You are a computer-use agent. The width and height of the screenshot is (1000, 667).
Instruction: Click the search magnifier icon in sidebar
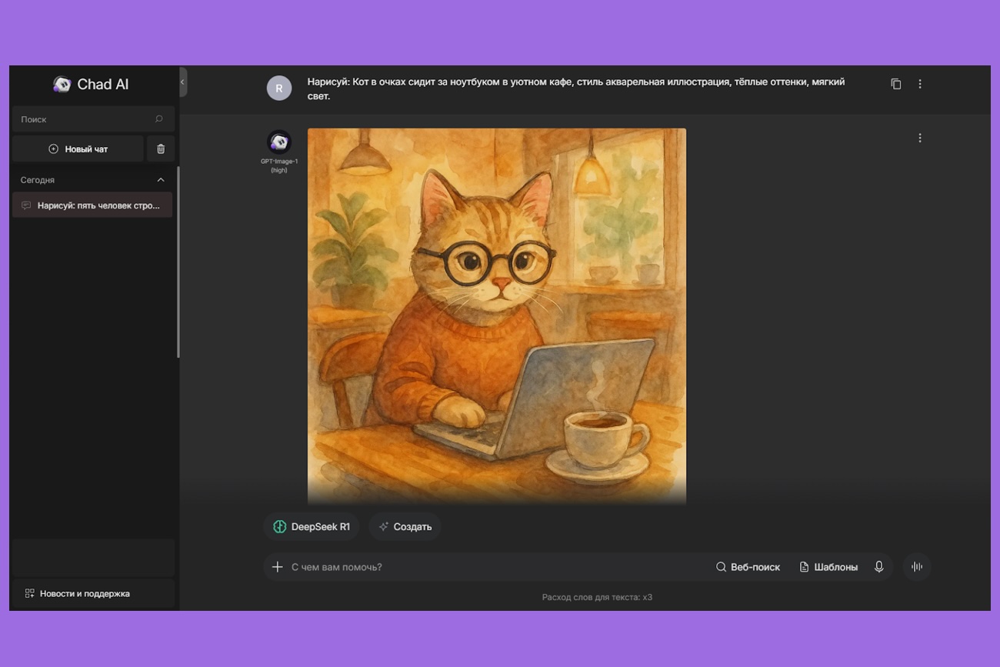[159, 119]
